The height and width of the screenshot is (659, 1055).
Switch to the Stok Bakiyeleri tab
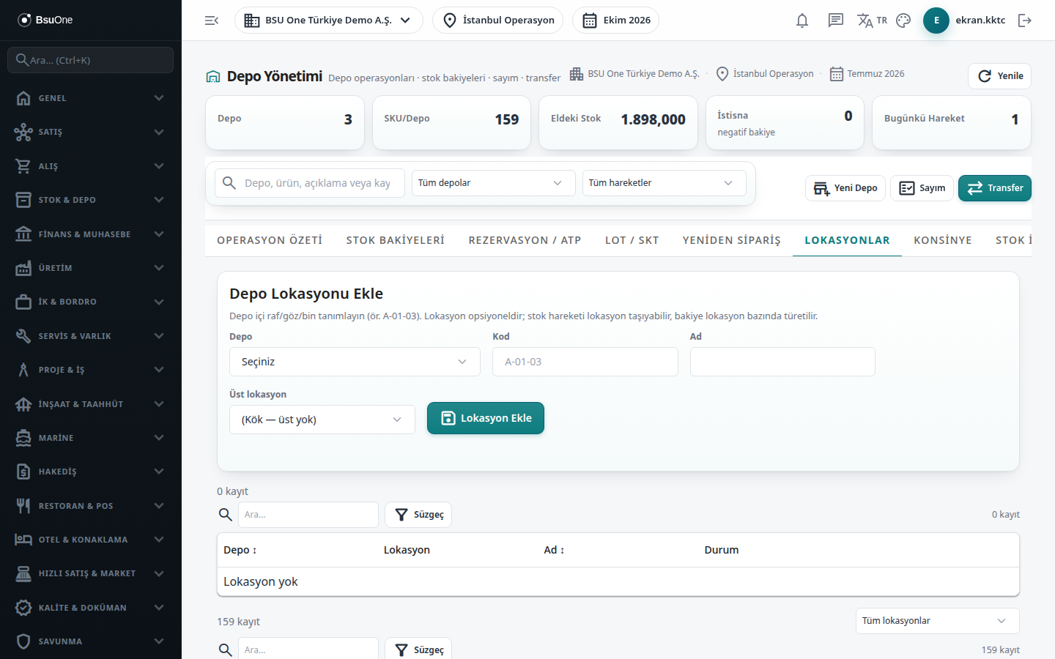click(396, 240)
